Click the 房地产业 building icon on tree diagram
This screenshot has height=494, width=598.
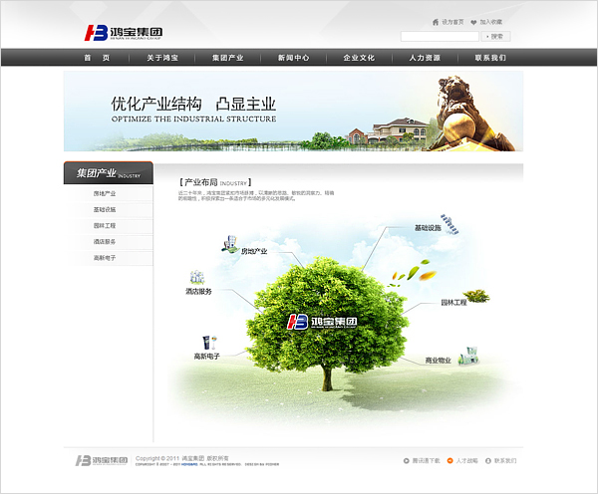(230, 242)
